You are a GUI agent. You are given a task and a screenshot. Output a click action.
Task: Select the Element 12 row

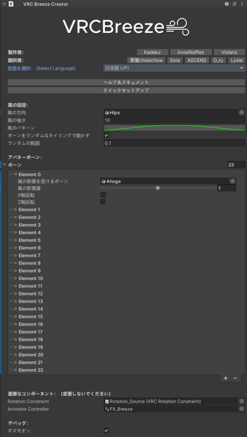coord(126,294)
